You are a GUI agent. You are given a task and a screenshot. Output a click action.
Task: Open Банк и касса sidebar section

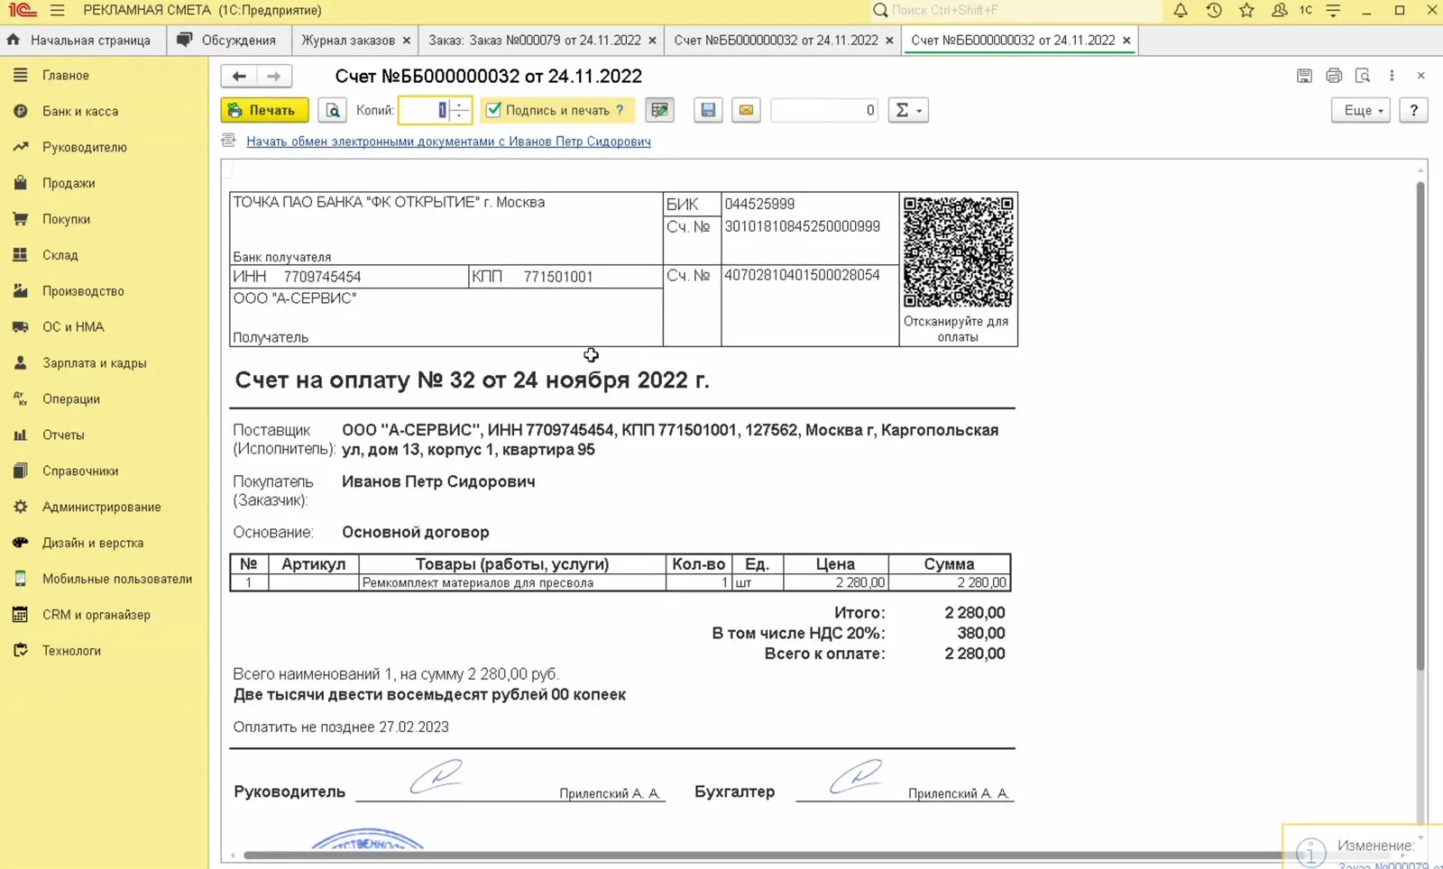pos(80,111)
